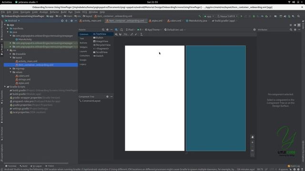Click the white design preview surface

click(x=154, y=98)
